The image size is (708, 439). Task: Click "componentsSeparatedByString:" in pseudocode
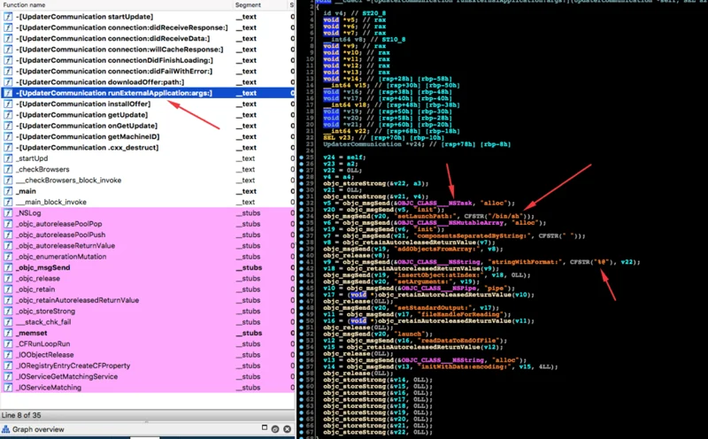[x=473, y=235]
